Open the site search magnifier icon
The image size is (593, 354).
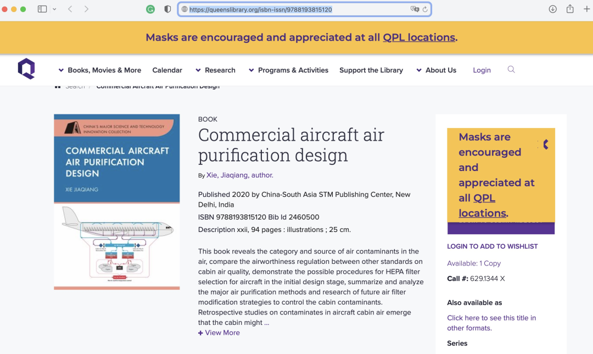point(511,69)
